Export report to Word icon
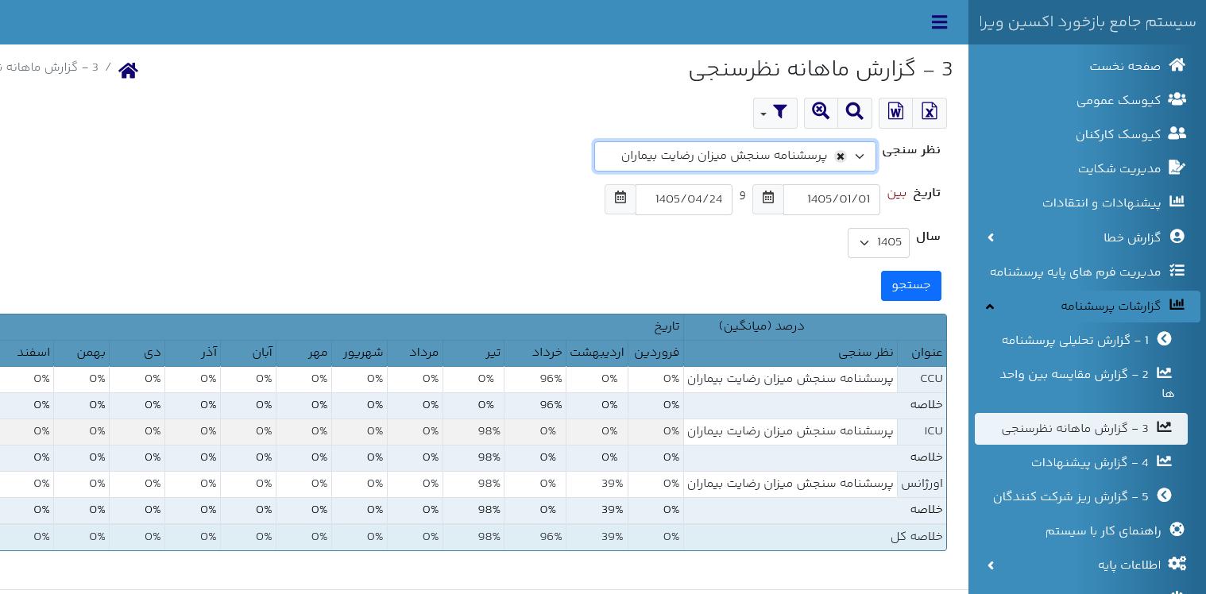The image size is (1206, 594). tap(895, 113)
